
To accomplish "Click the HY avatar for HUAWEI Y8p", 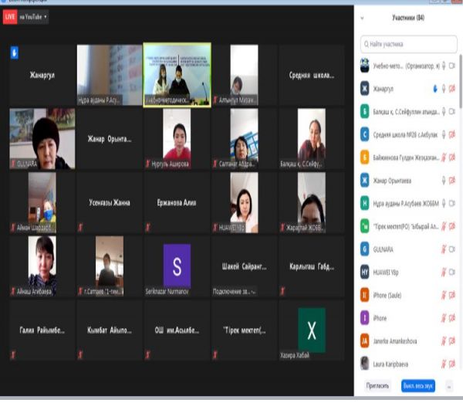I will tap(365, 272).
